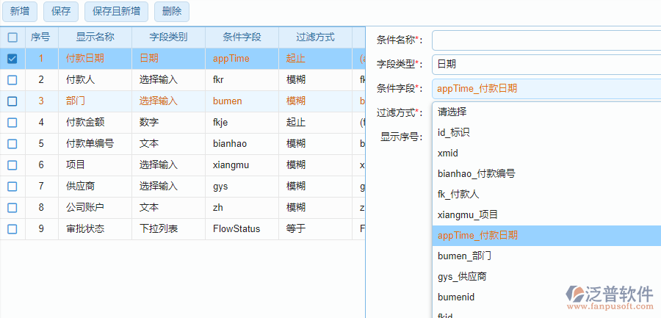Image resolution: width=661 pixels, height=318 pixels.
Task: Check the checkbox for row 供应商
Action: point(12,187)
